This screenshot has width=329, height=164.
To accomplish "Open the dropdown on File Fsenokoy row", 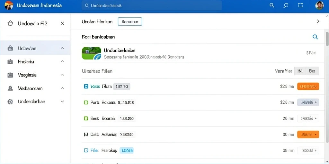I will tap(308, 150).
